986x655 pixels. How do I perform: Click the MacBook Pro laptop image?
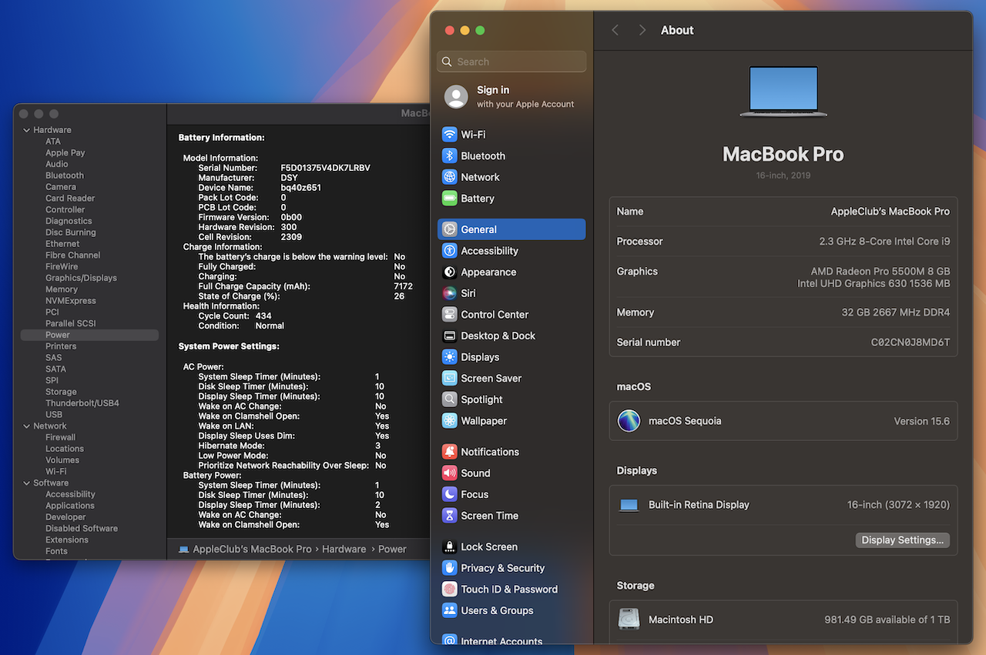click(783, 91)
